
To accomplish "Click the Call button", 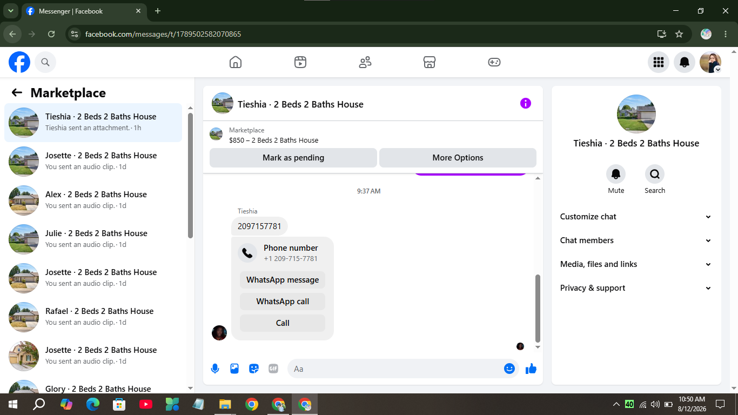I will pos(283,323).
